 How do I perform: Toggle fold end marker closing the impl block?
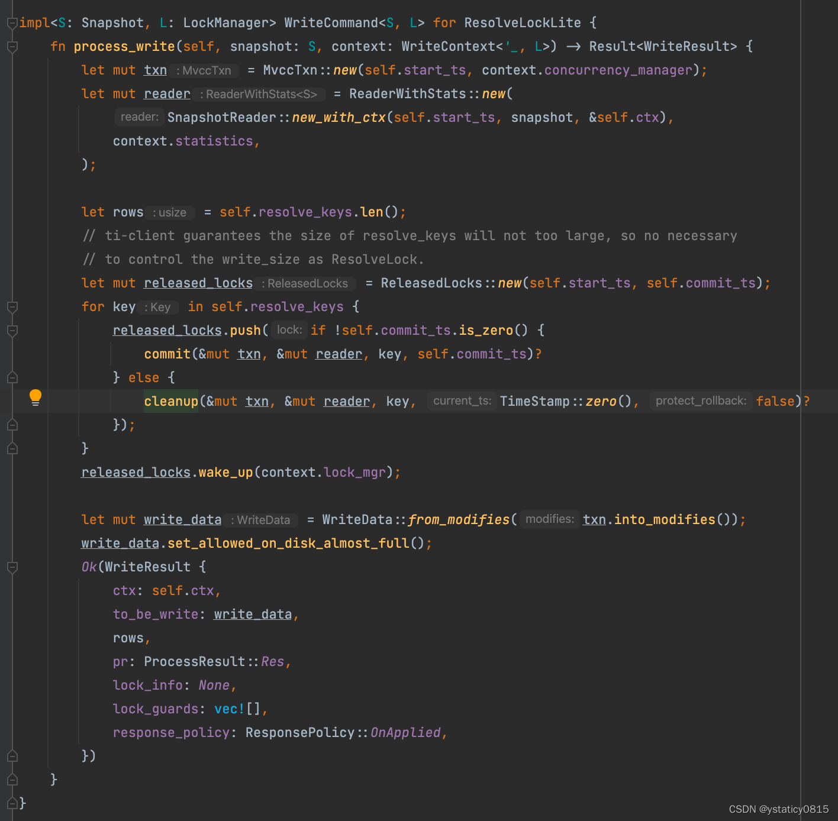(12, 803)
